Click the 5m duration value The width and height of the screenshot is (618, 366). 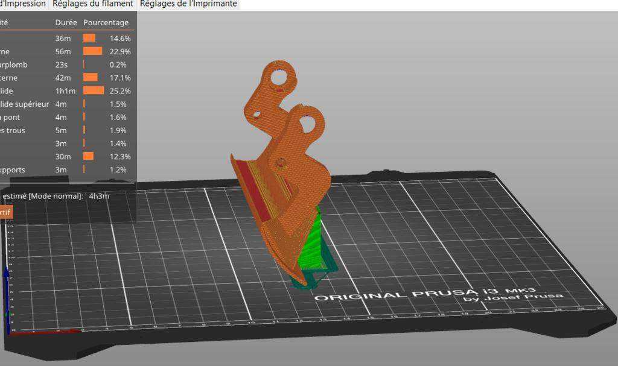[61, 130]
